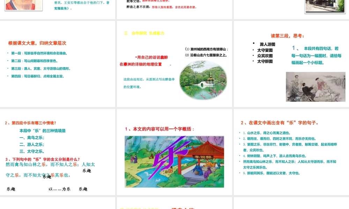Click the line 本段中"乐"的三种情境是
Screen dimensions: 349x209
43,131
